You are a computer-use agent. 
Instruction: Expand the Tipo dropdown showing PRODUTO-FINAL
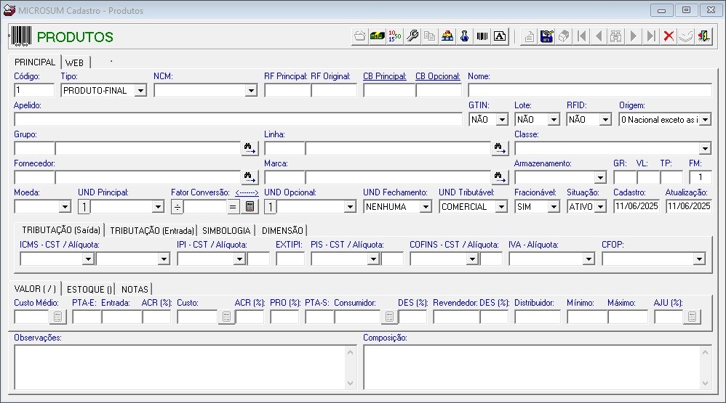pyautogui.click(x=140, y=91)
